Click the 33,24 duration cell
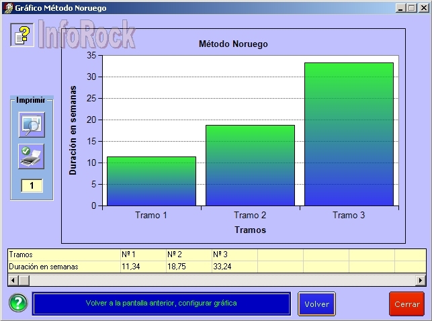The width and height of the screenshot is (432, 321). coord(234,267)
